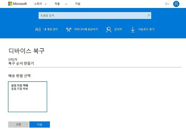The image size is (186, 131).
Task: Open the 제품 menu
Action: pos(57,4)
